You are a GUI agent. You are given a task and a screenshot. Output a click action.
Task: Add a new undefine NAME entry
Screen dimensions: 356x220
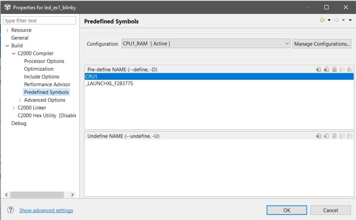coord(318,136)
